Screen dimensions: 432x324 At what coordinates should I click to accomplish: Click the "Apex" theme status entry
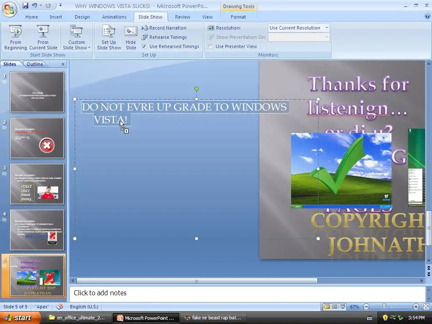point(42,307)
